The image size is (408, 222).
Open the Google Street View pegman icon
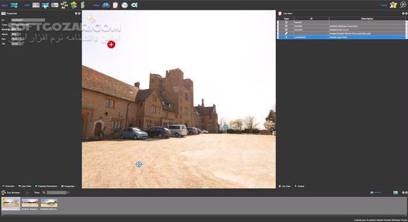tap(83, 5)
